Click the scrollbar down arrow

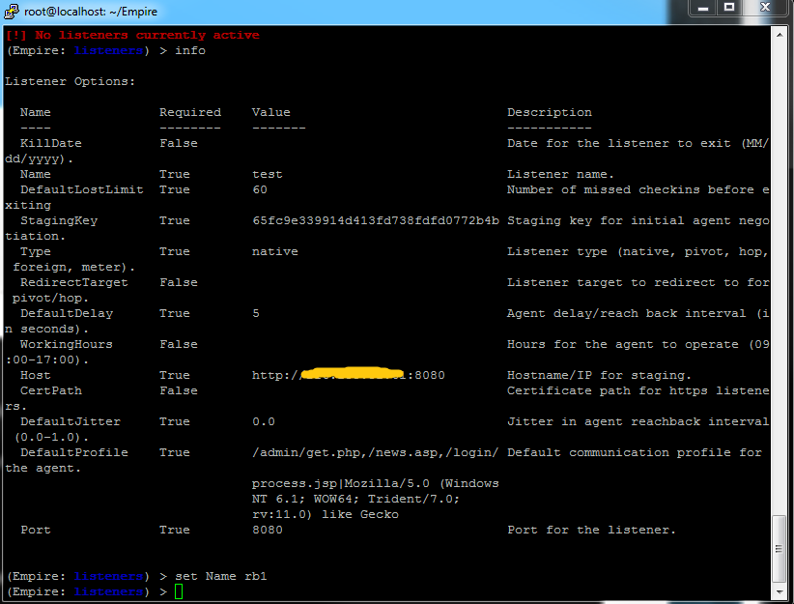779,590
